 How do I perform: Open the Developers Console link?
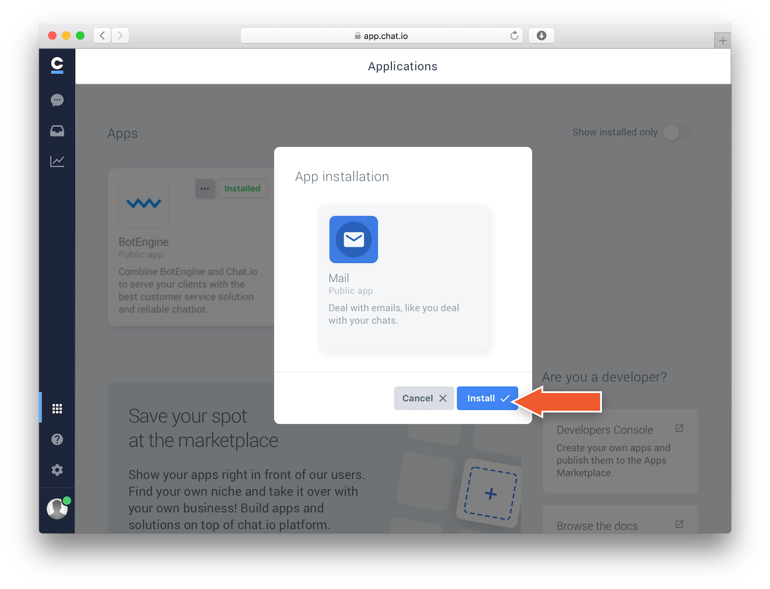605,430
